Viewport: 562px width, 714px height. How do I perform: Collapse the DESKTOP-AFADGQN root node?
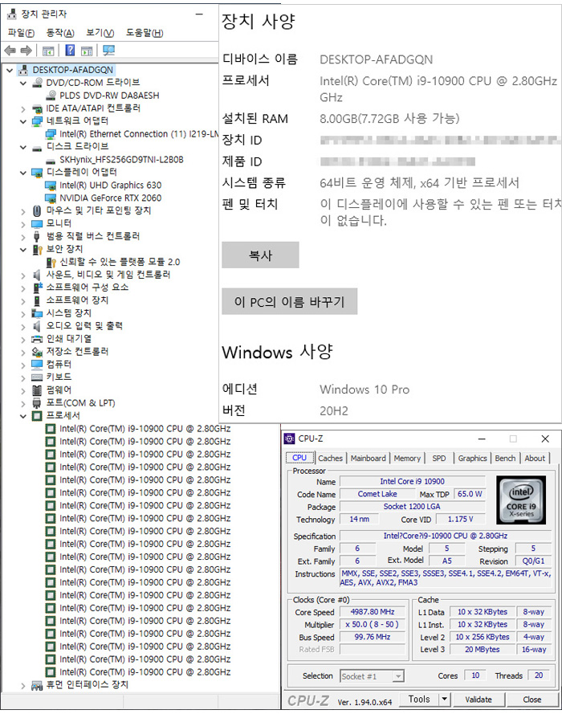[10, 71]
